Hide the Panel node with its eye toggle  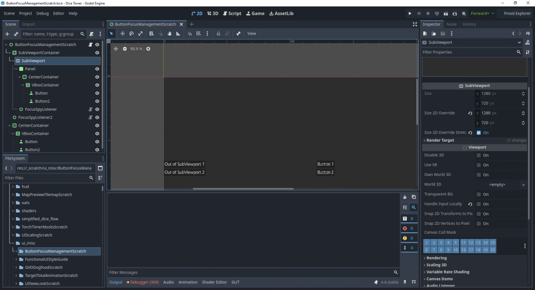[x=97, y=69]
